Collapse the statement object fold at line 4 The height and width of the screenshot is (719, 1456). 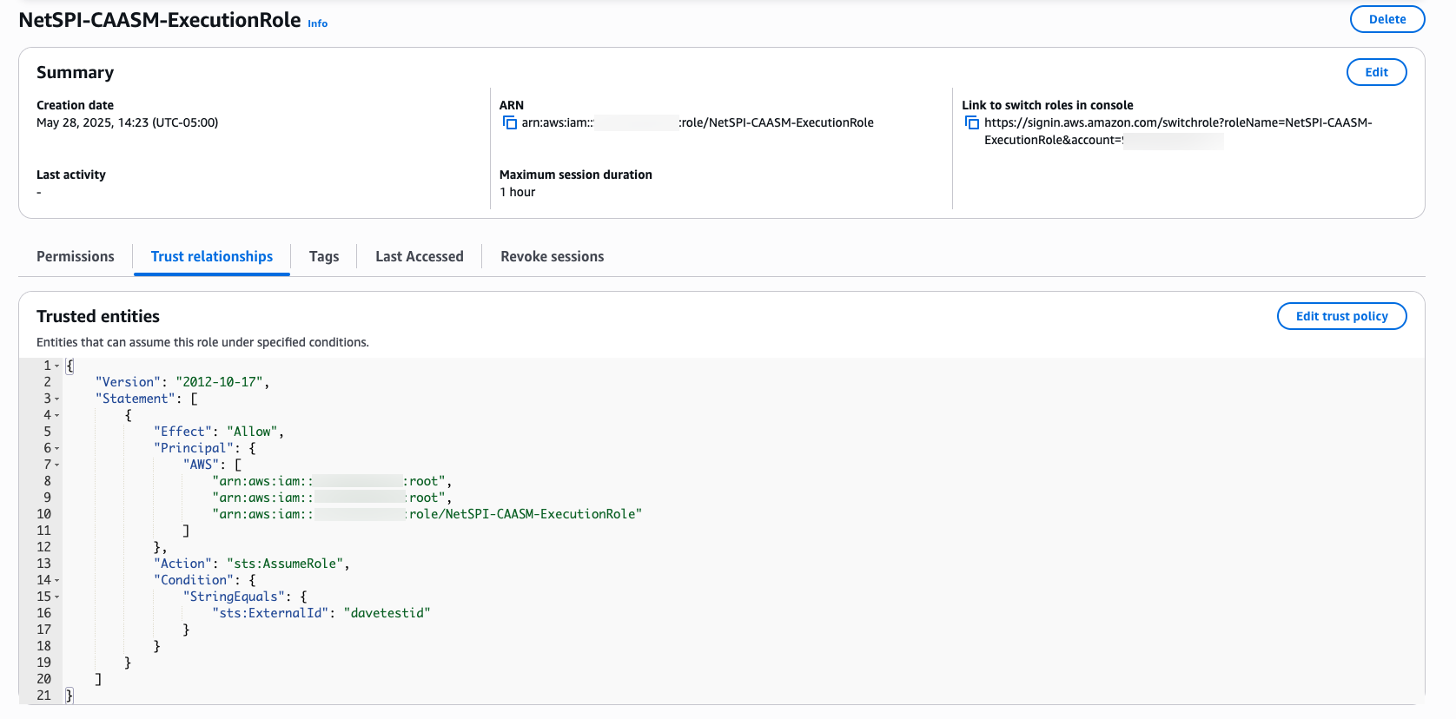(57, 415)
